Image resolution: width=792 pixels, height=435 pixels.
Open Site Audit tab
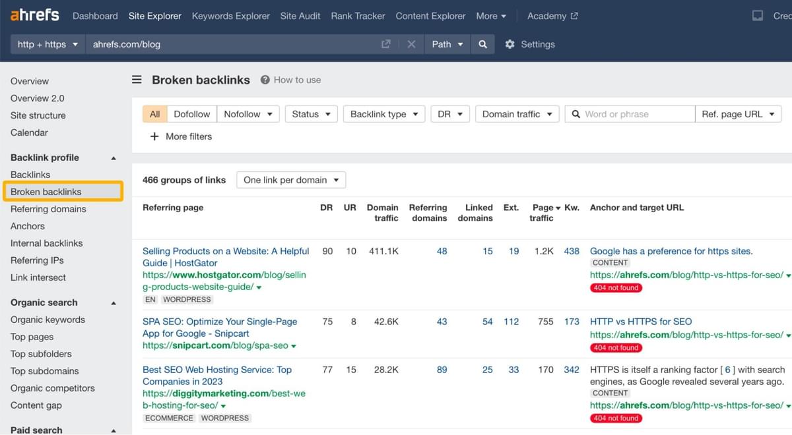300,16
